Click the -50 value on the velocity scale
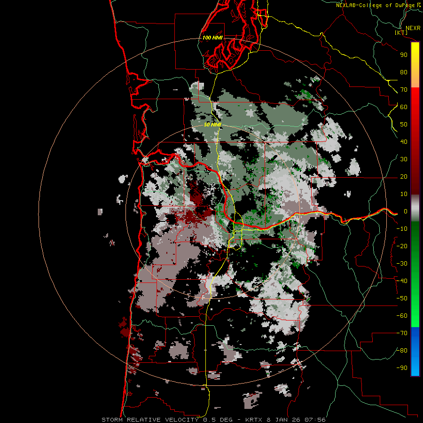Screen dimensions: 423x423 (x=402, y=298)
